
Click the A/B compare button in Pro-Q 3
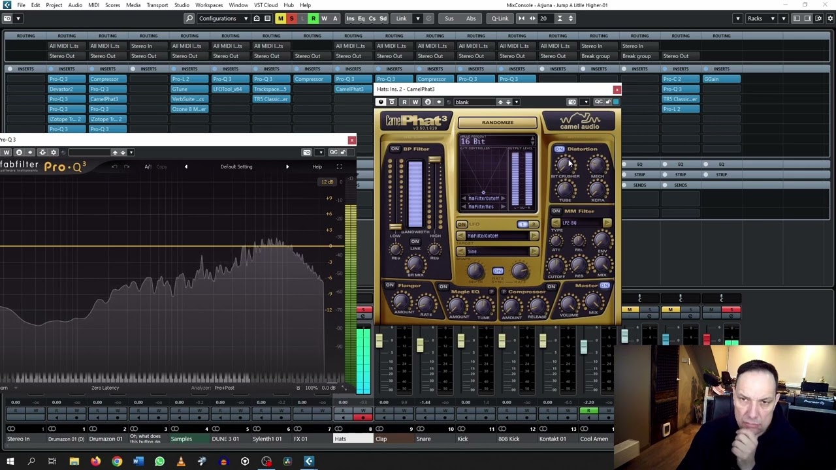coord(148,166)
